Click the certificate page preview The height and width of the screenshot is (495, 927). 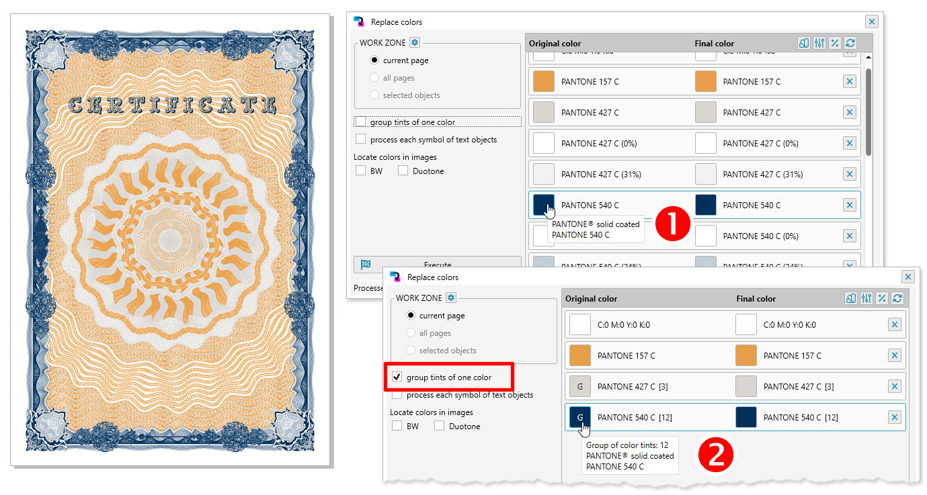(x=170, y=239)
